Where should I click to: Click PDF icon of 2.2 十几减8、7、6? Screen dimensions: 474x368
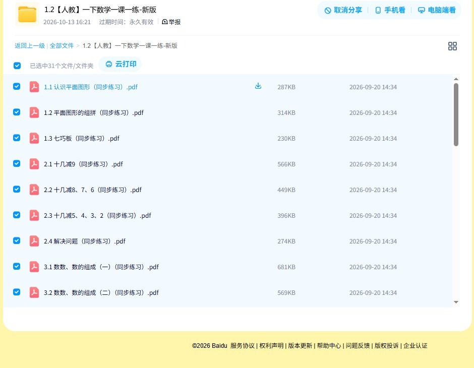[34, 190]
